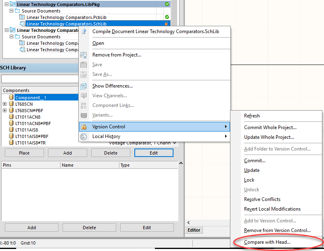The height and width of the screenshot is (251, 324).
Task: Collapse the second Source Documents folder
Action: [12, 36]
